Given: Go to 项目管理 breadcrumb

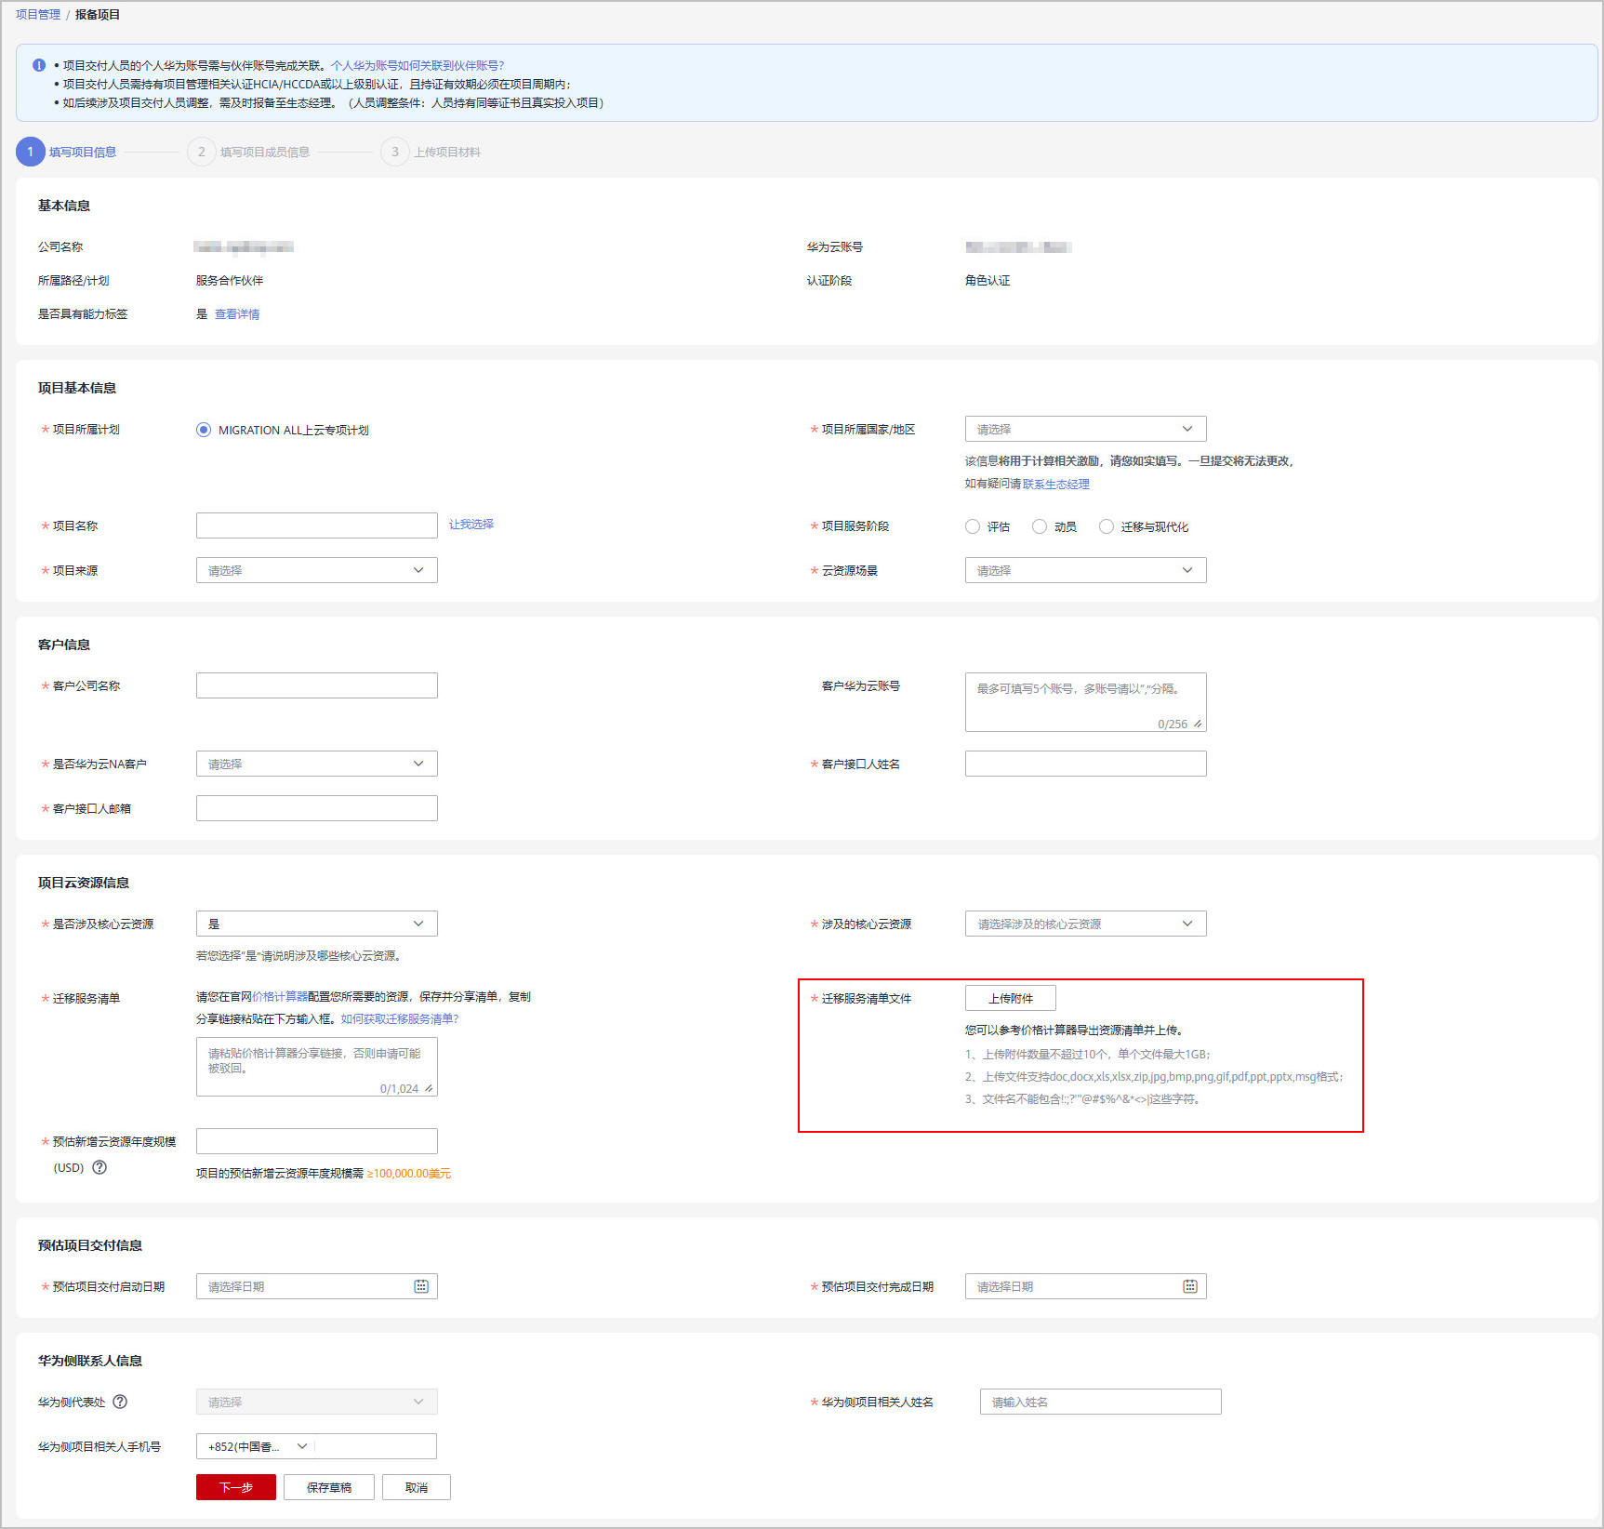Looking at the screenshot, I should [38, 15].
